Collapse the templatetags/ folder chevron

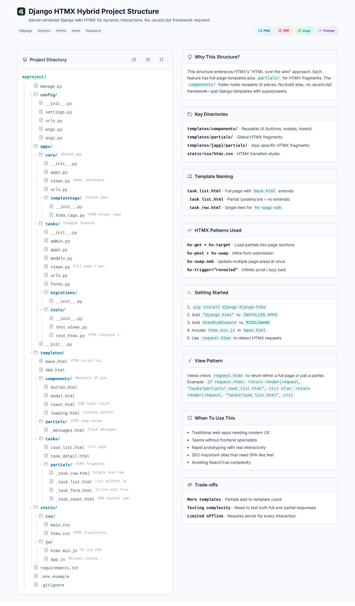[41, 198]
